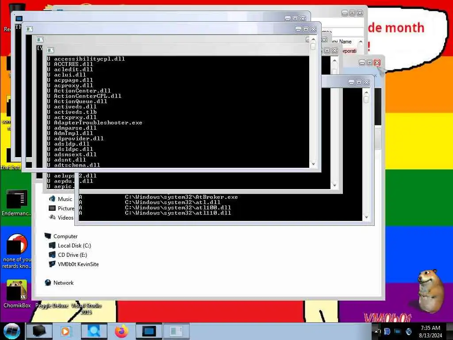Select the grey document window taskbar button
Viewport: 453px width, 340px height.
tap(176, 331)
